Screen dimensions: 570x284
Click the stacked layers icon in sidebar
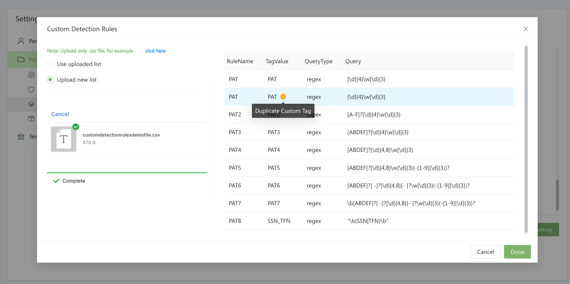pos(31,104)
